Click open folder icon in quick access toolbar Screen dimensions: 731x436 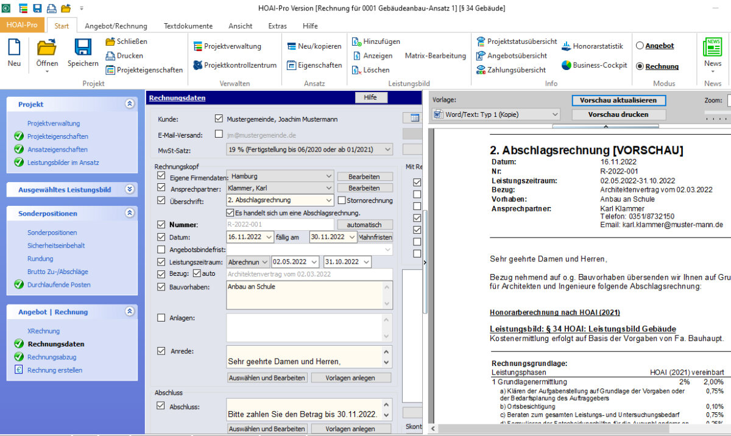(x=66, y=8)
